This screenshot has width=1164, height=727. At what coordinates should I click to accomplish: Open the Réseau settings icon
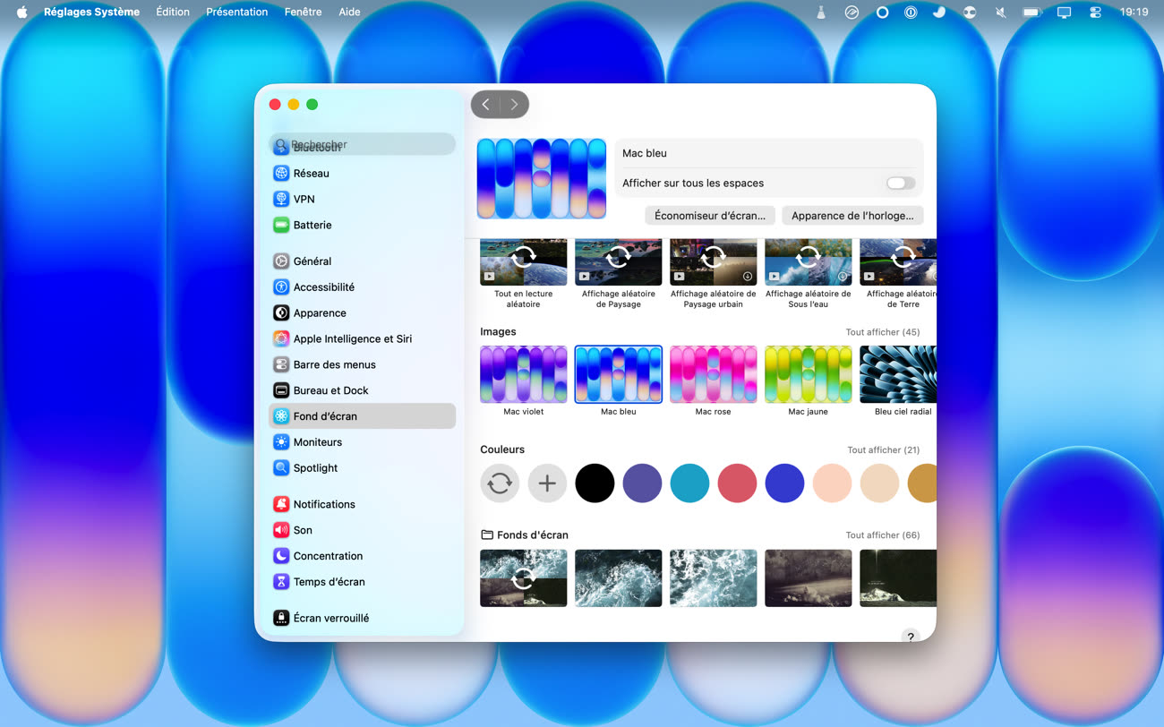(x=281, y=174)
